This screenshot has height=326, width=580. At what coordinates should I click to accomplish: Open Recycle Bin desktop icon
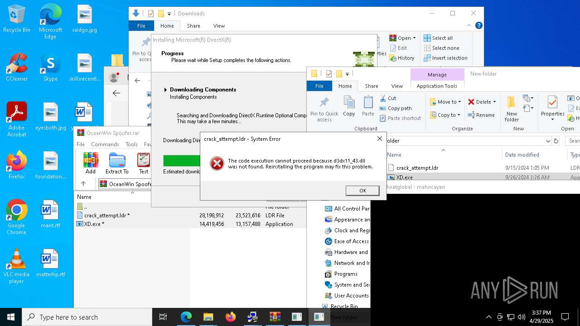(17, 19)
